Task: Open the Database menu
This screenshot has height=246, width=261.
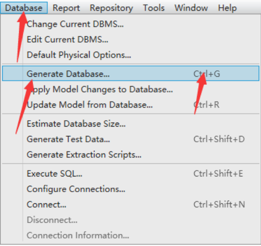Action: [x=24, y=8]
